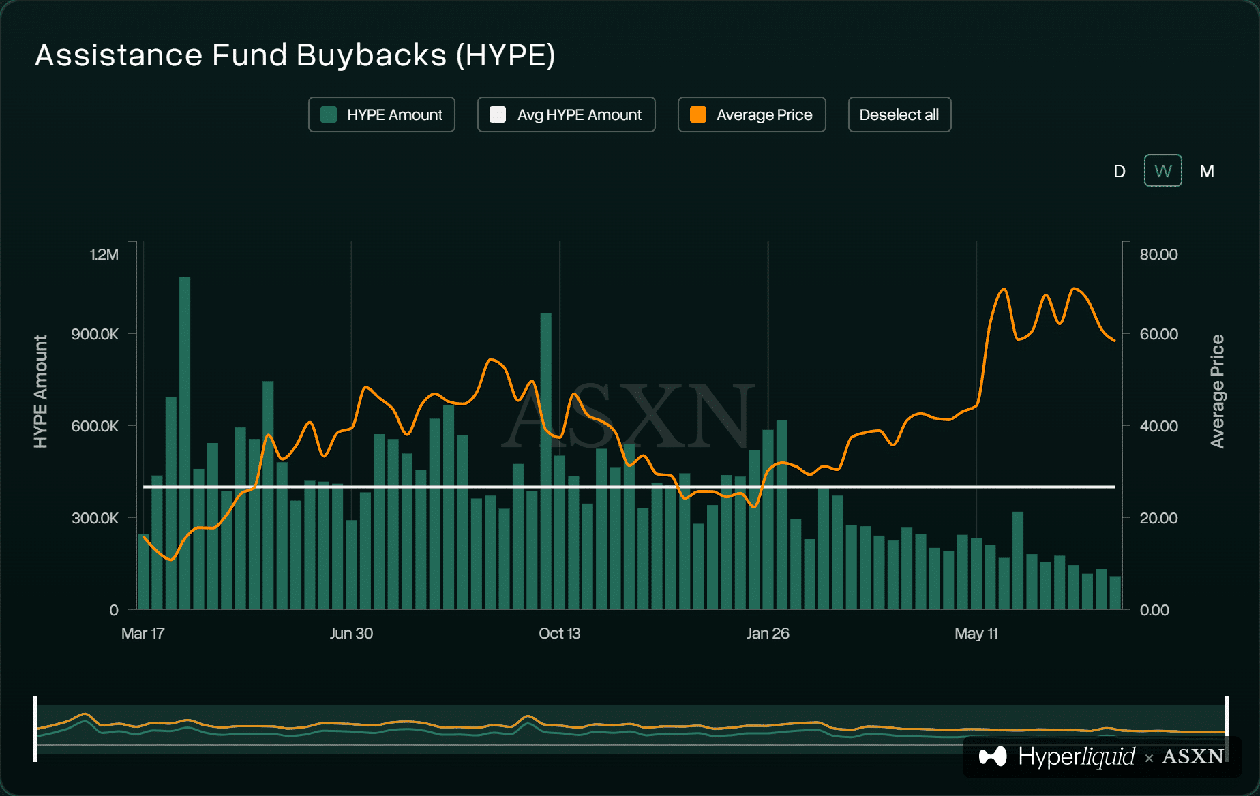
Task: Switch to daily D timeframe
Action: pyautogui.click(x=1119, y=171)
